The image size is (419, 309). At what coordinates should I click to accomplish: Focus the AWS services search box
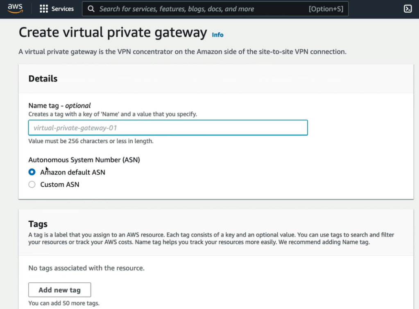pos(197,9)
